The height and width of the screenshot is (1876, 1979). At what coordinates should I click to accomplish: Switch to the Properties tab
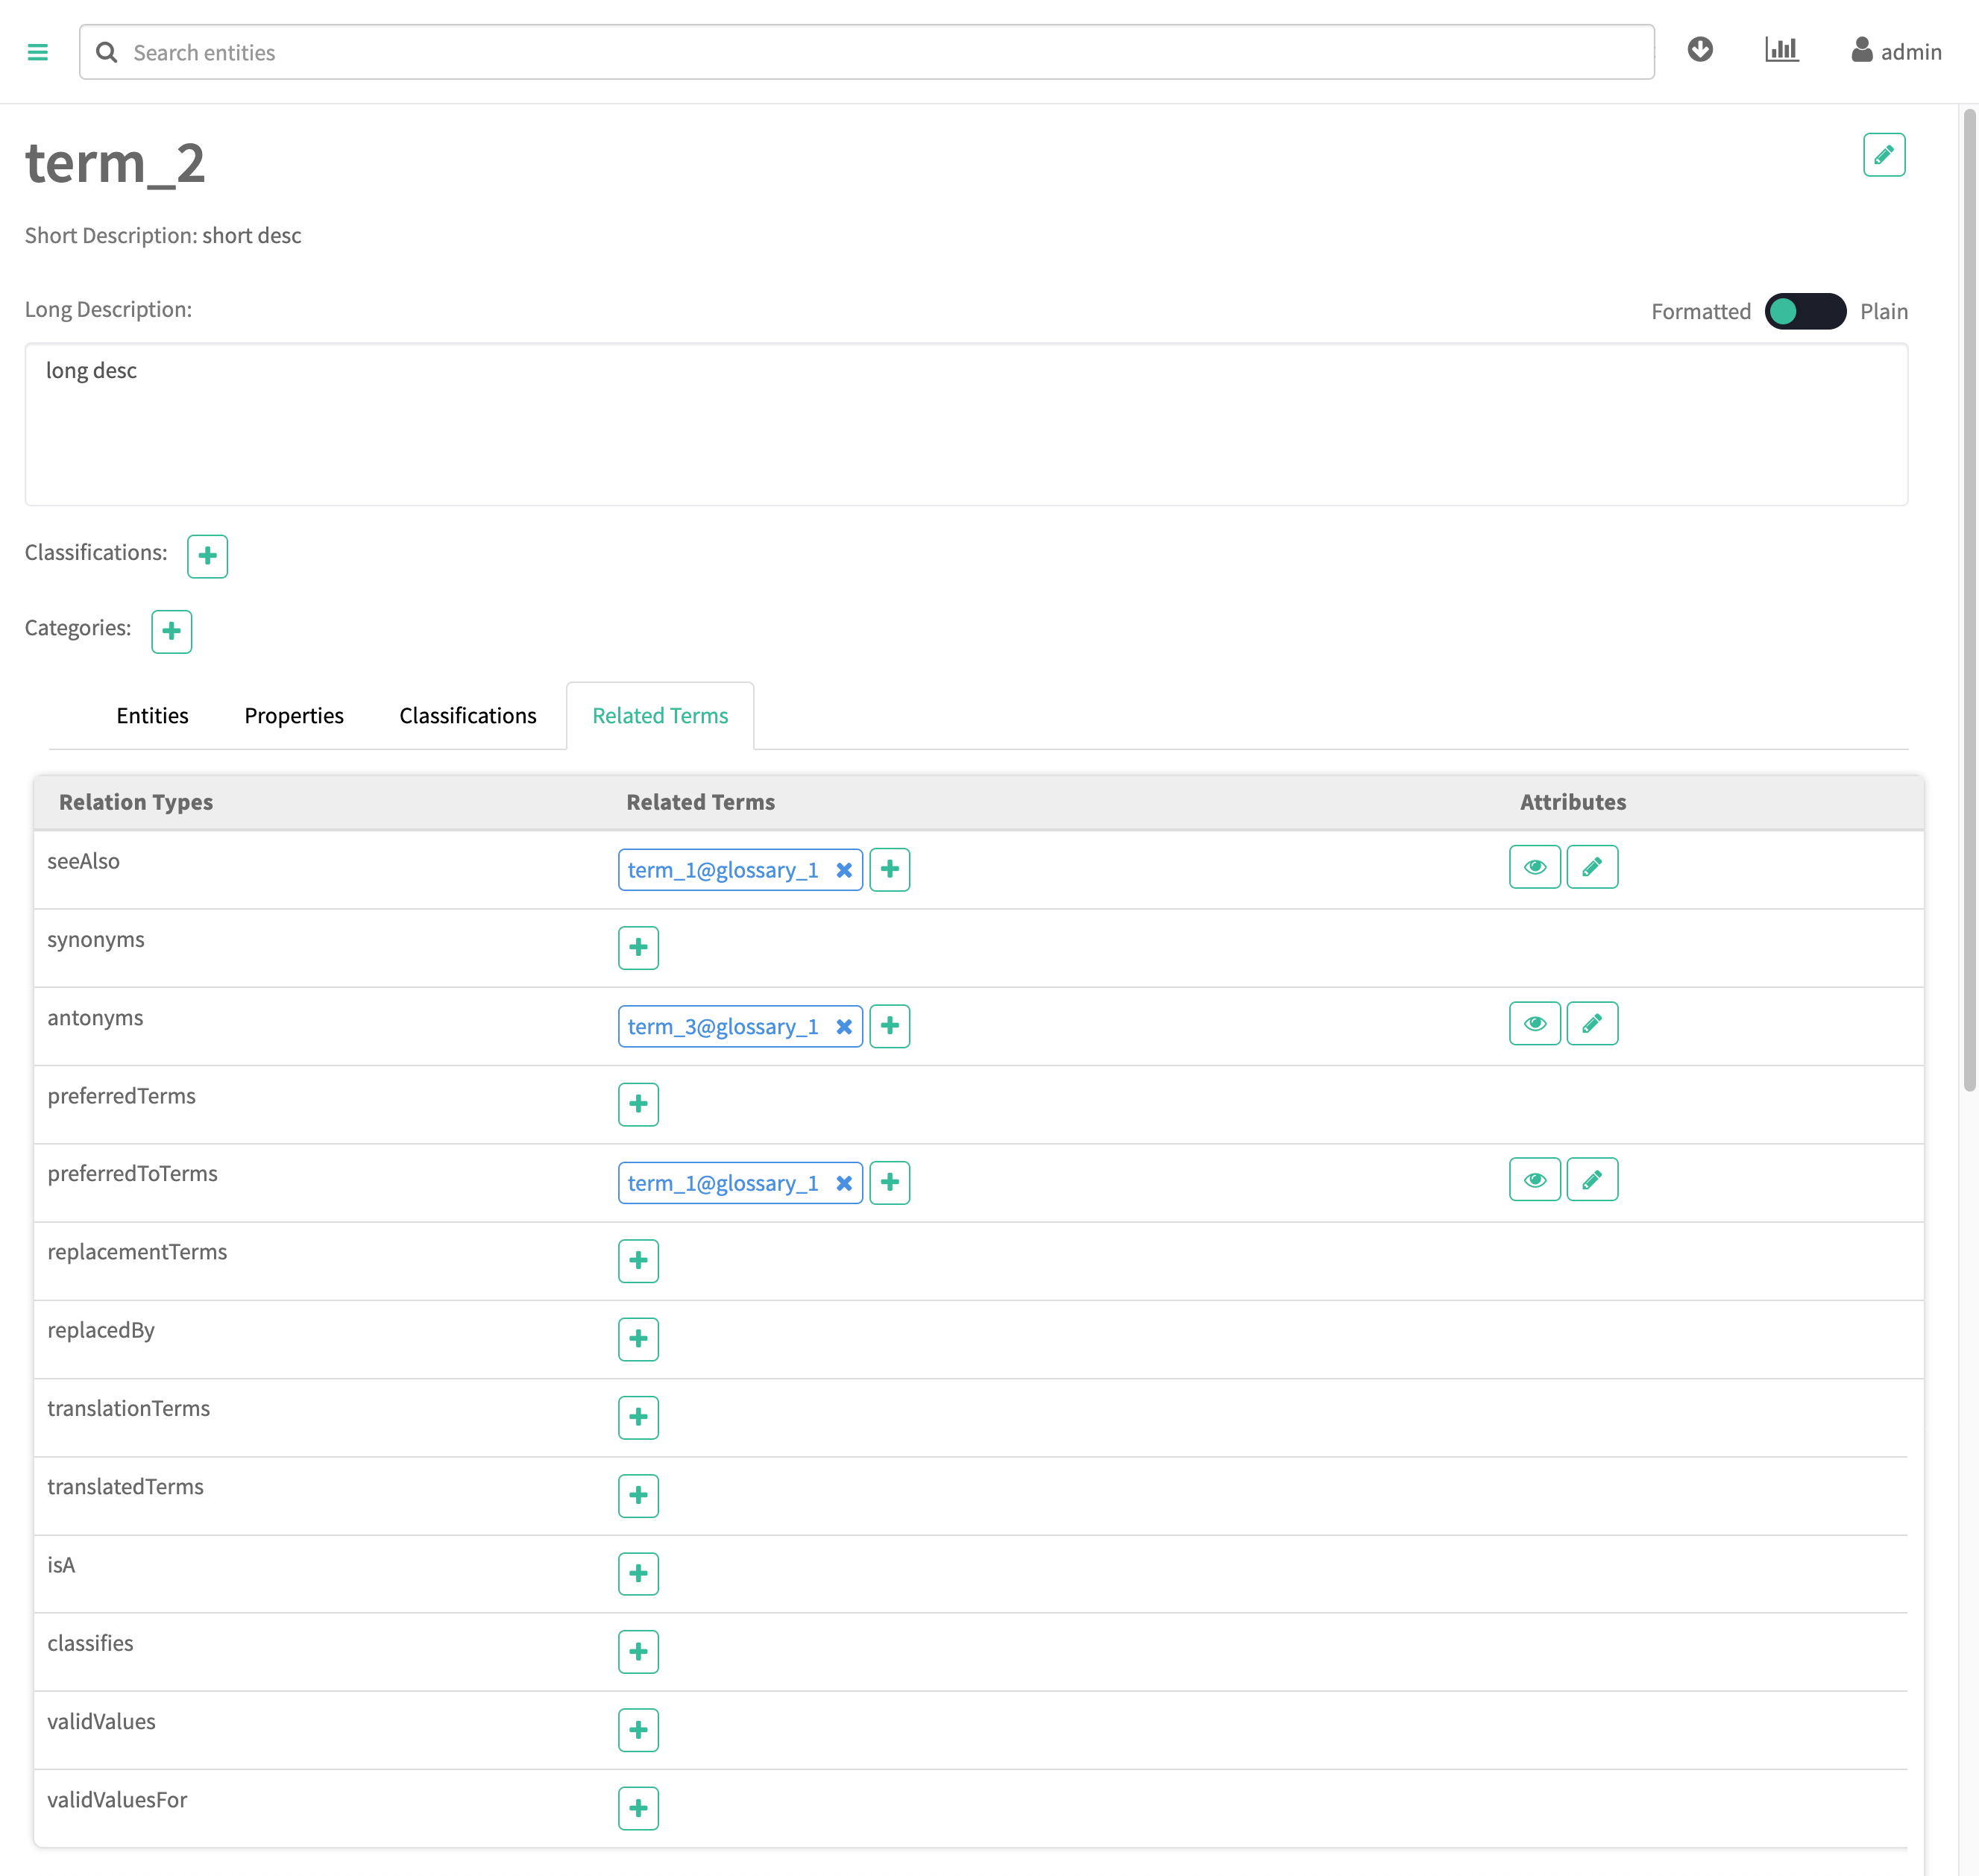pyautogui.click(x=294, y=716)
